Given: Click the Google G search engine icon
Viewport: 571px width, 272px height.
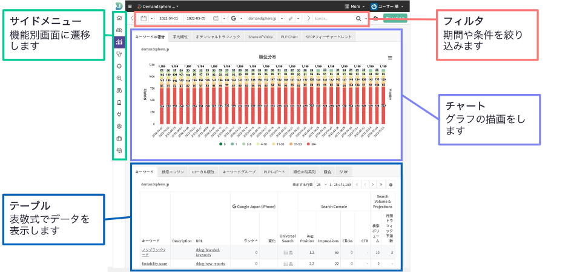Looking at the screenshot, I should 233,18.
